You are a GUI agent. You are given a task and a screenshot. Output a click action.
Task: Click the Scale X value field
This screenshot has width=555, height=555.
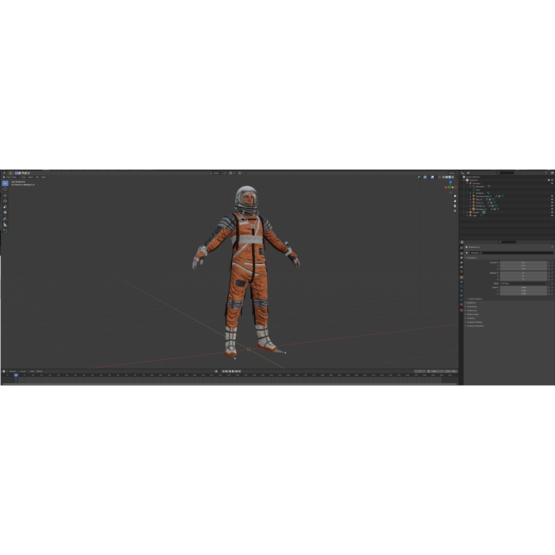click(524, 287)
